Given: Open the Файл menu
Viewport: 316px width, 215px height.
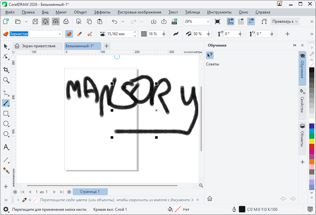Looking at the screenshot, I should 10,12.
